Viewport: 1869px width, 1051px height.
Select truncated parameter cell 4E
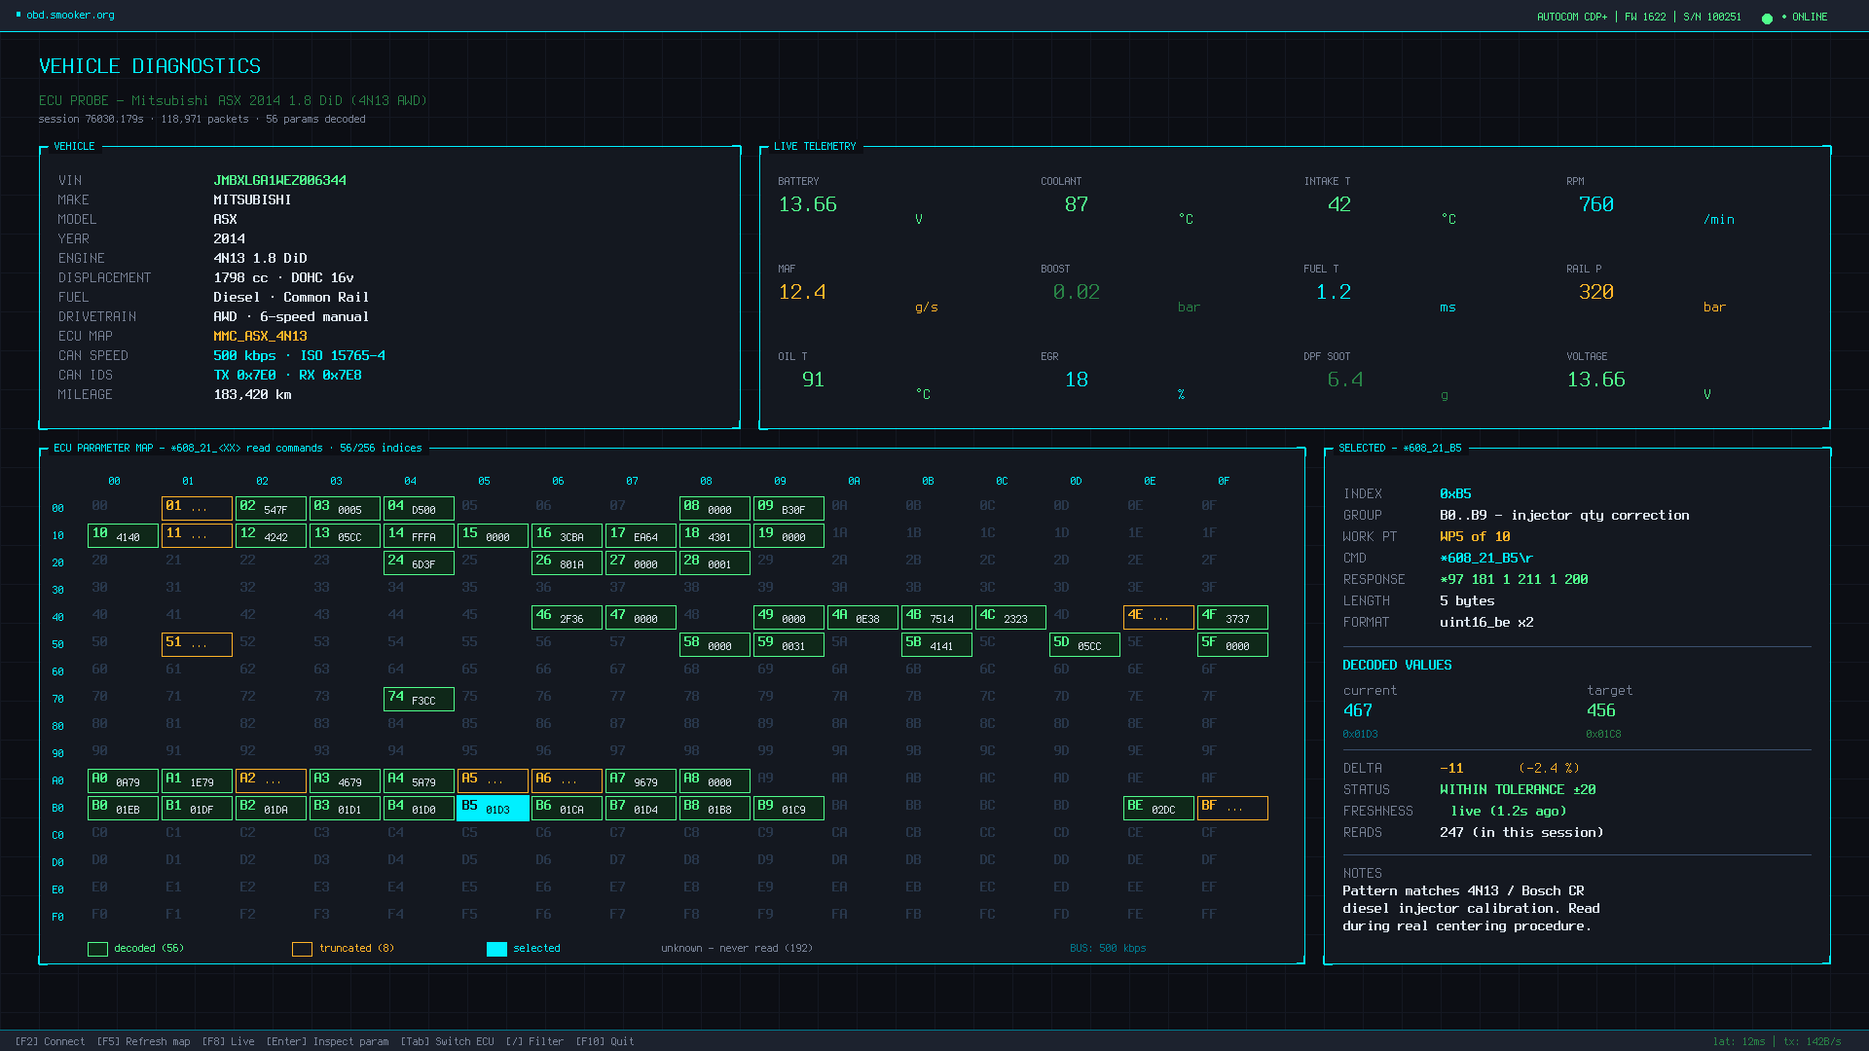(x=1158, y=617)
